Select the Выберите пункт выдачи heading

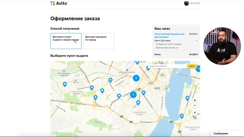tap(69, 56)
